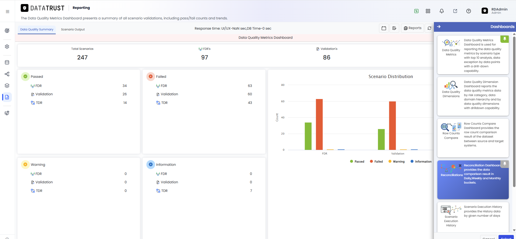The width and height of the screenshot is (516, 239).
Task: Open the help question mark icon
Action: coord(469,11)
